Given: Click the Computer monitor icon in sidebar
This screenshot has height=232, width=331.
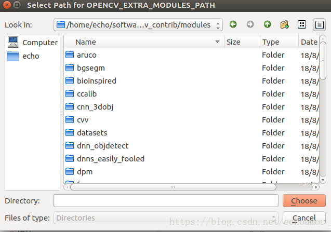Looking at the screenshot, I should pos(13,42).
